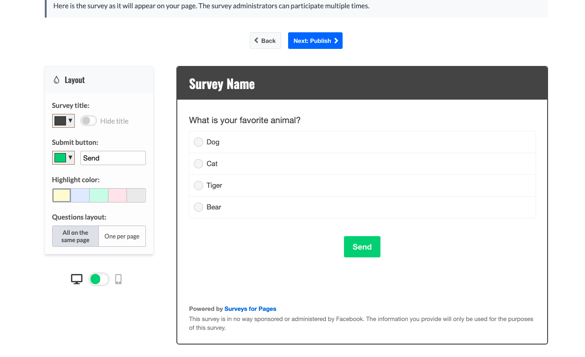The width and height of the screenshot is (585, 357).
Task: Select the Cat radio option
Action: click(199, 164)
